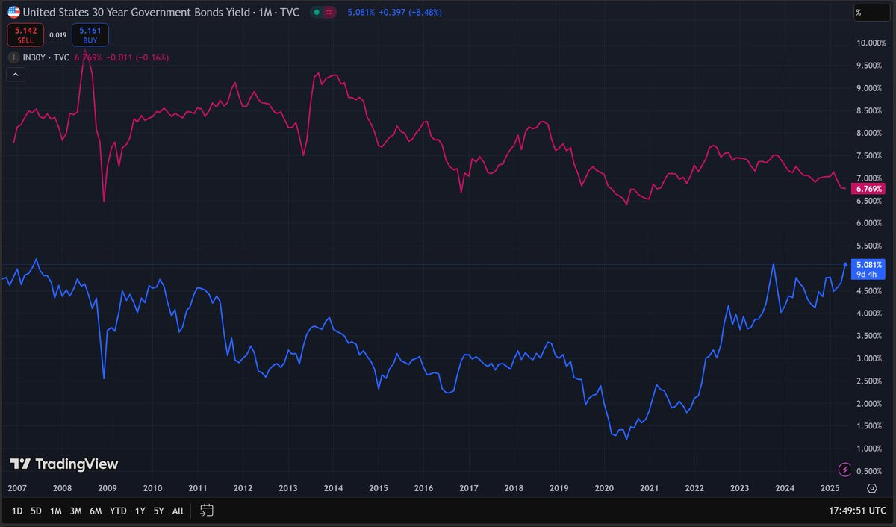
Task: Select the 1D time range
Action: coord(16,511)
